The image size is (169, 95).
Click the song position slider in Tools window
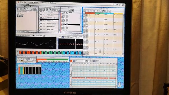(x=26, y=61)
